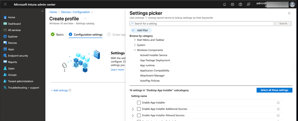Click the Microsoft Intune admin center title
Viewport: 298px width, 121px height.
pos(35,5)
